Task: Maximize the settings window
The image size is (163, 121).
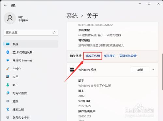Action: pos(149,4)
